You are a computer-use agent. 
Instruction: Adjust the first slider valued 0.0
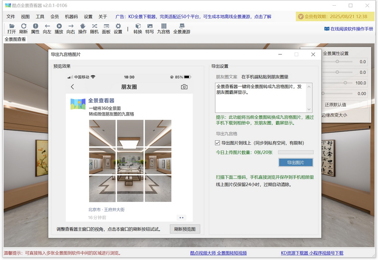pyautogui.click(x=338, y=62)
